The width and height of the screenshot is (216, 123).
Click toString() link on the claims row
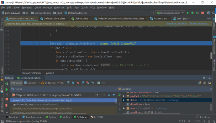point(174,100)
